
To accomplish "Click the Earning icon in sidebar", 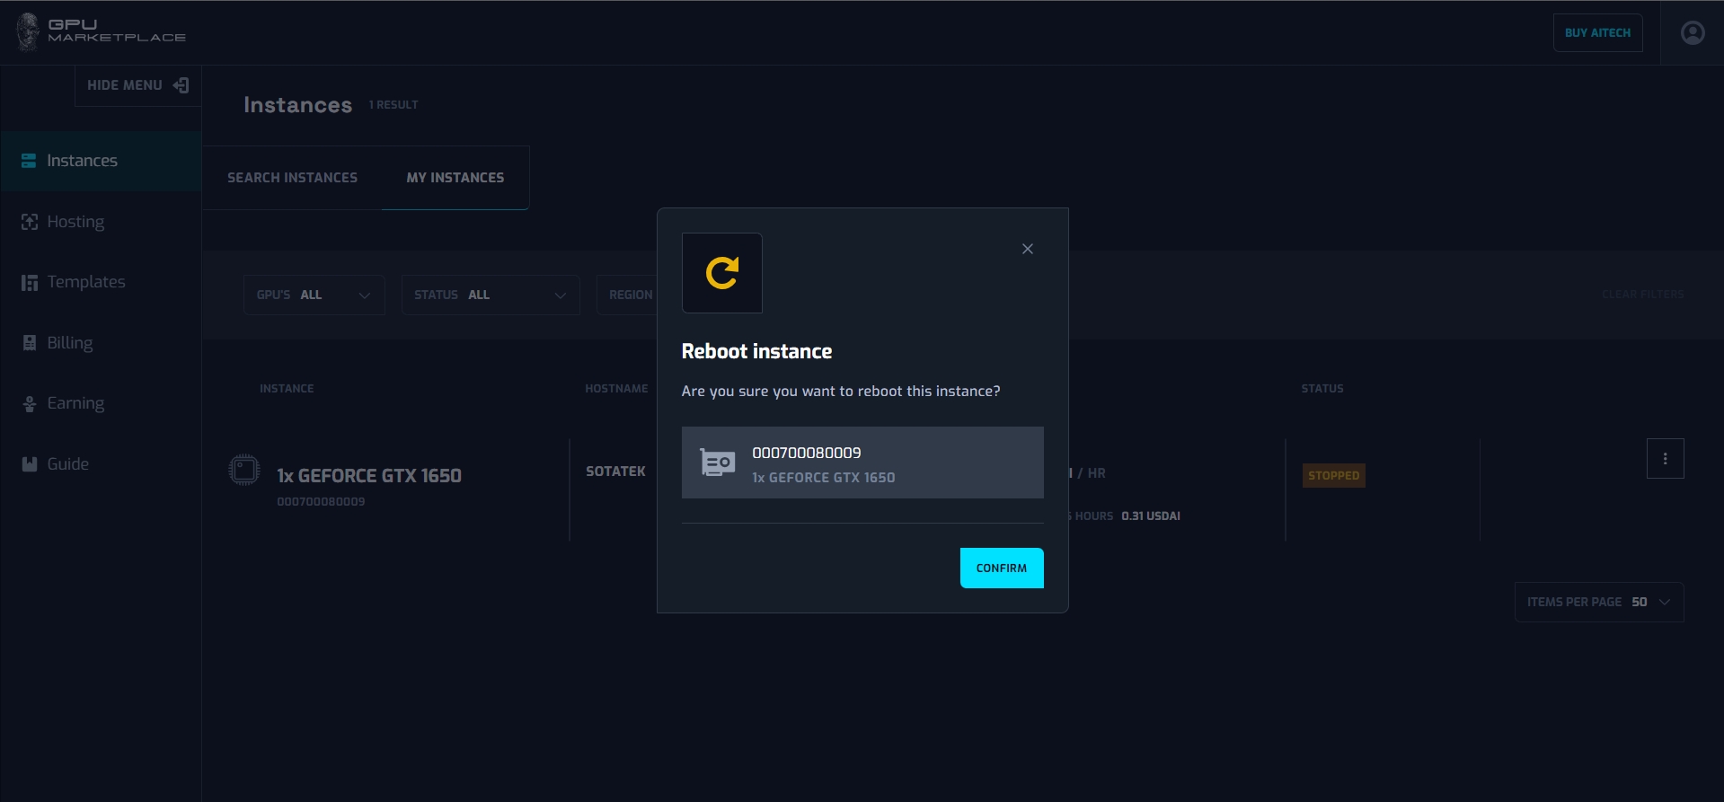I will tap(30, 404).
